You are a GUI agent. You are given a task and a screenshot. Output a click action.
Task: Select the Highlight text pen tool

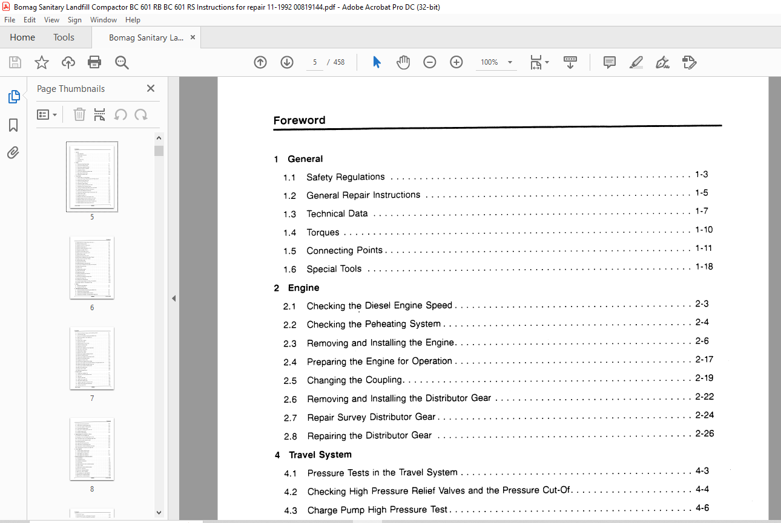(x=636, y=62)
